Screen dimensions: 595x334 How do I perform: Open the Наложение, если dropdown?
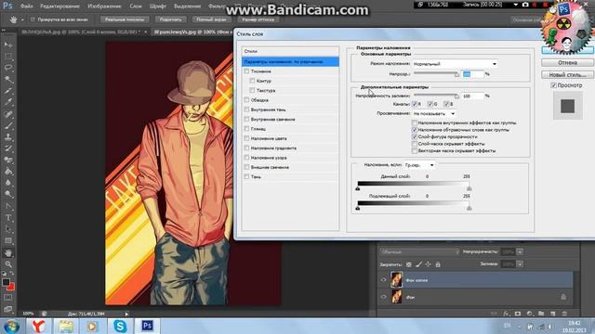pos(419,165)
